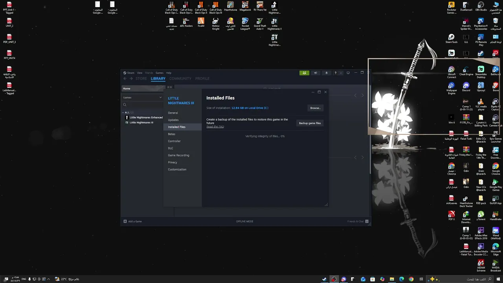Close the properties dialog
Viewport: 503px width, 283px height.
[325, 92]
